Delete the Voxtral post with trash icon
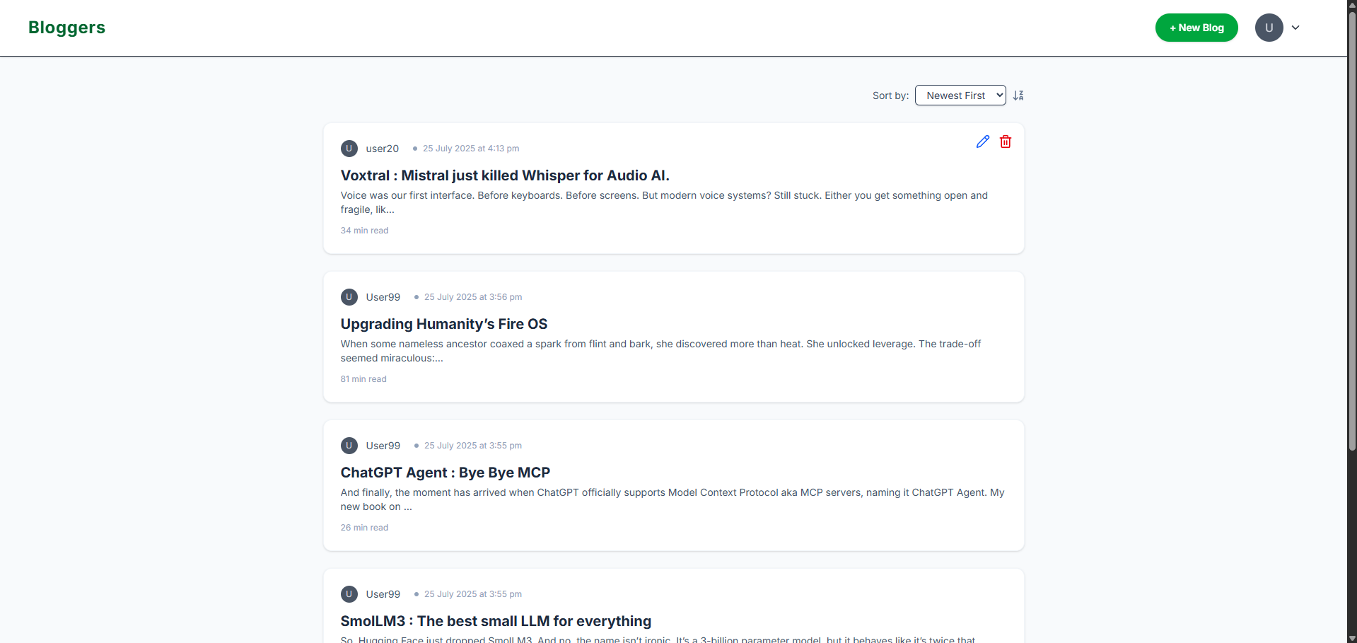 pos(1005,141)
